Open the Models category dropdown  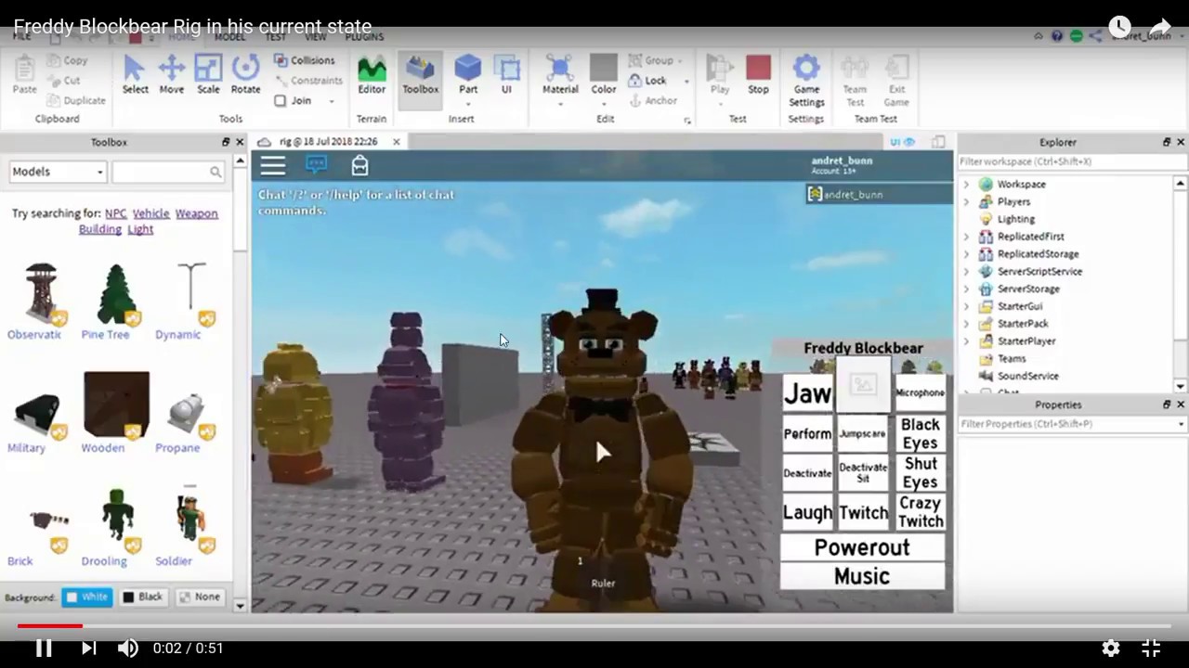click(58, 172)
